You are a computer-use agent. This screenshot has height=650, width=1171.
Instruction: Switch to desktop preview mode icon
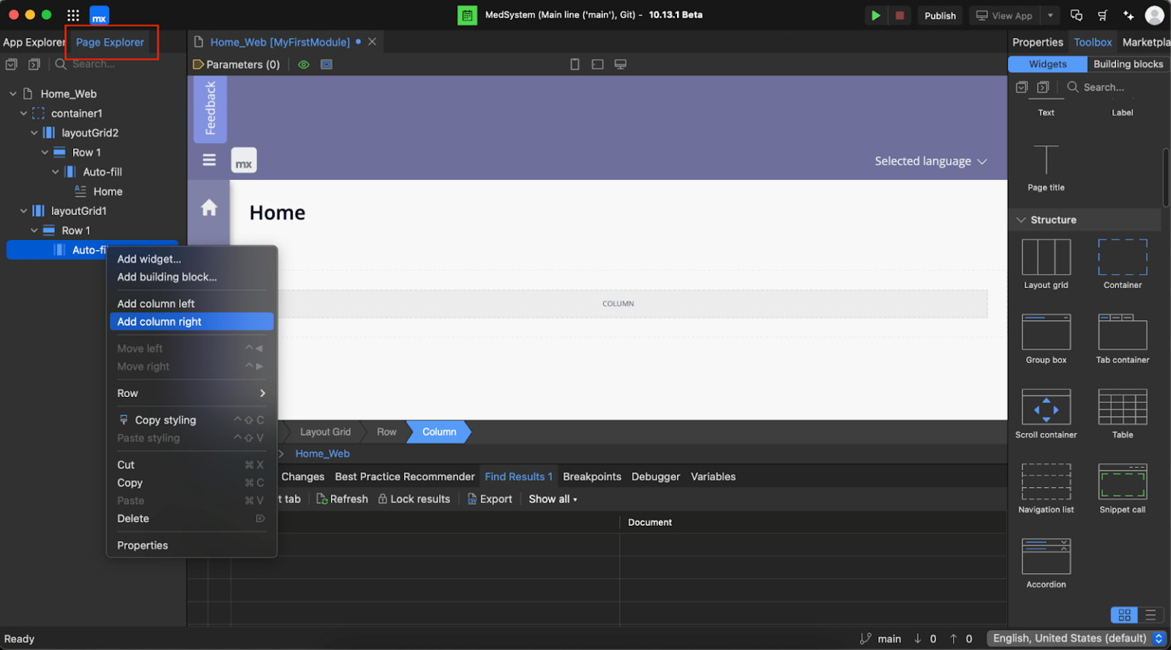(x=620, y=64)
